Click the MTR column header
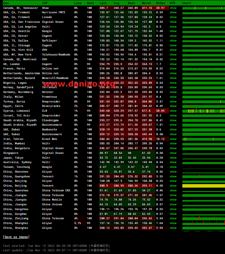This screenshot has width=225, height=254. coord(172,3)
